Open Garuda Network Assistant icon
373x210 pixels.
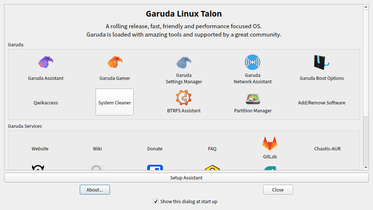pos(253,62)
